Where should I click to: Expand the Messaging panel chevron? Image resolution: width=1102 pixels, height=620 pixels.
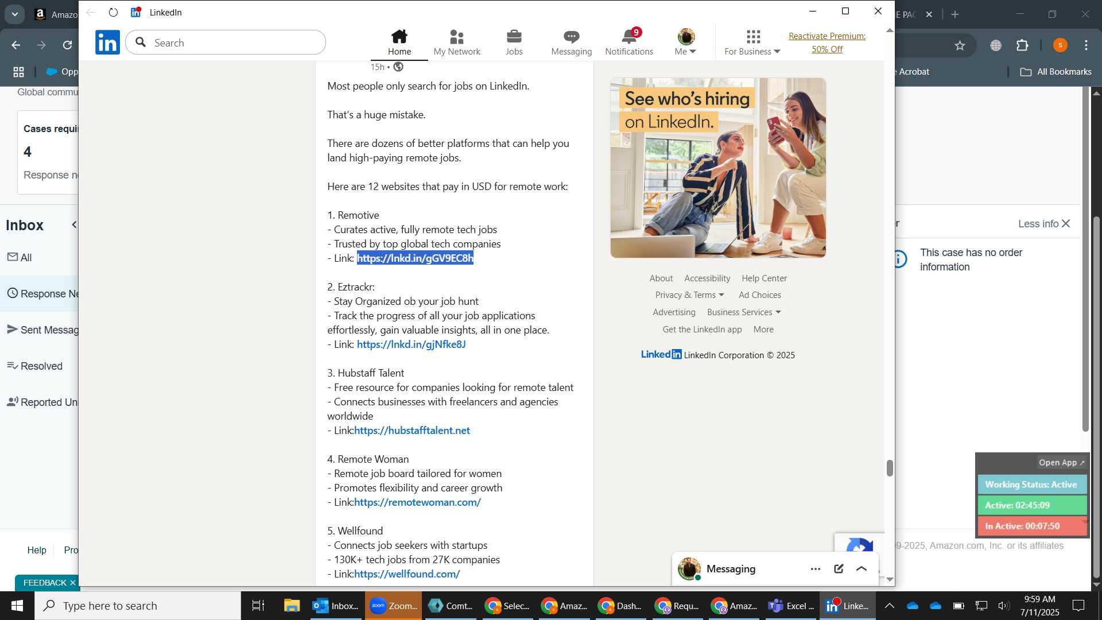pyautogui.click(x=862, y=569)
